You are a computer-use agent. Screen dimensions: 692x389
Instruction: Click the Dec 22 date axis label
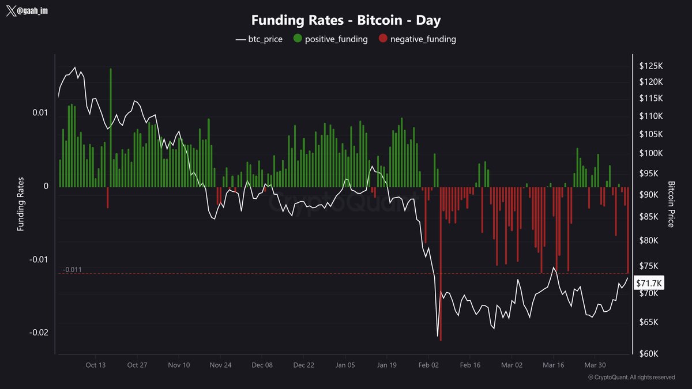coord(303,365)
